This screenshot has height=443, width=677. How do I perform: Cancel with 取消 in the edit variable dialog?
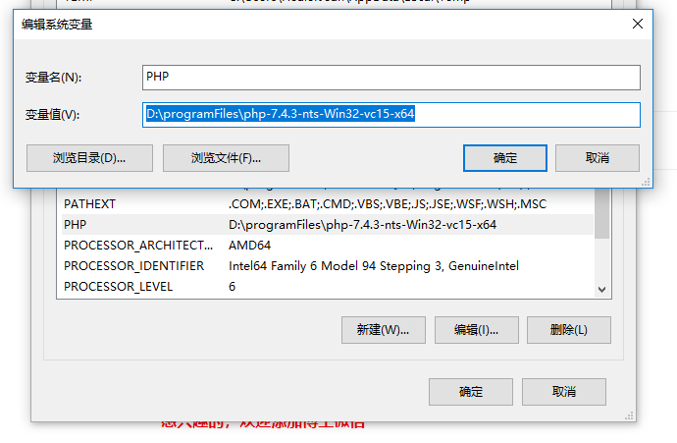coord(598,158)
